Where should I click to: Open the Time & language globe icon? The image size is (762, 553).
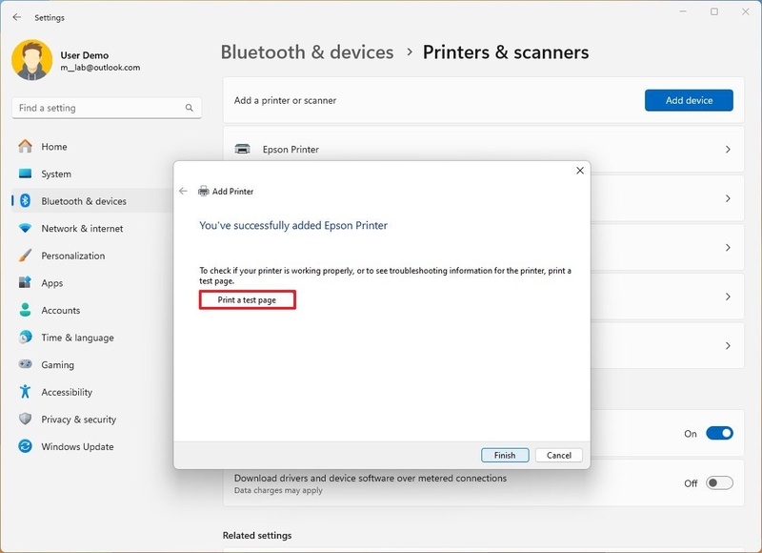coord(26,338)
